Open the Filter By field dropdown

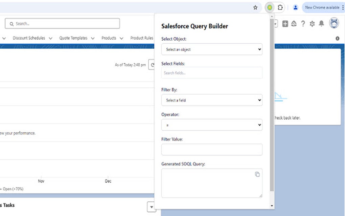coord(212,100)
